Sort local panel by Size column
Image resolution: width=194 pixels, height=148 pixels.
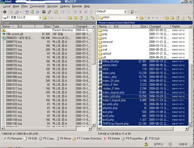coord(43,26)
